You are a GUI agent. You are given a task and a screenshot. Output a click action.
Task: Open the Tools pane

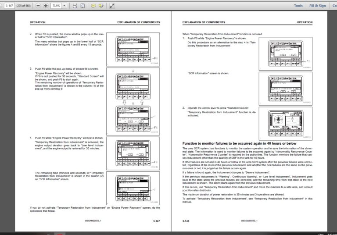coord(298,6)
